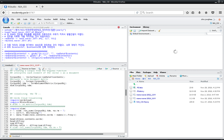224x140 pixels.
Task: Click the New File icon in main toolbar
Action: [x=12, y=23]
